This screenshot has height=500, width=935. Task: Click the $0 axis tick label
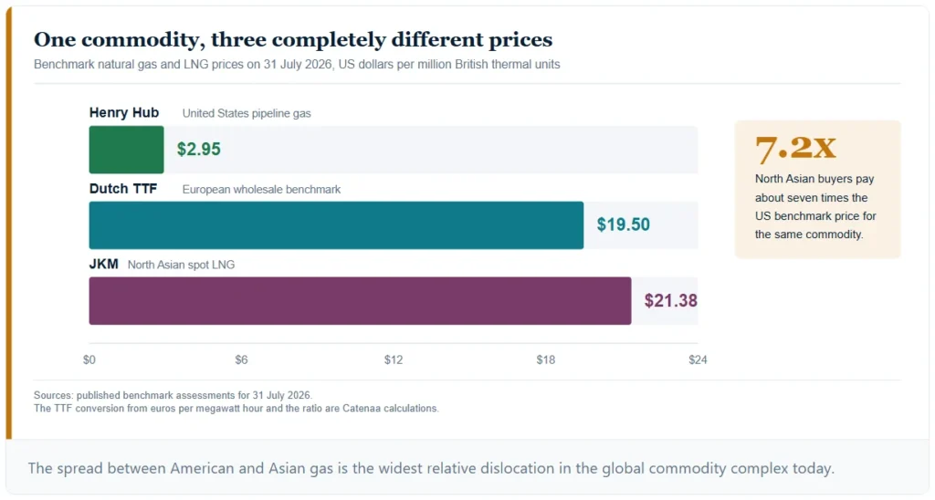[x=89, y=360]
